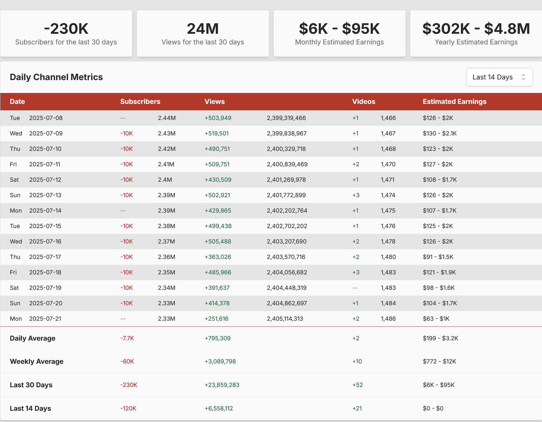The width and height of the screenshot is (542, 422).
Task: Click date 2025-07-08
Action: (46, 118)
